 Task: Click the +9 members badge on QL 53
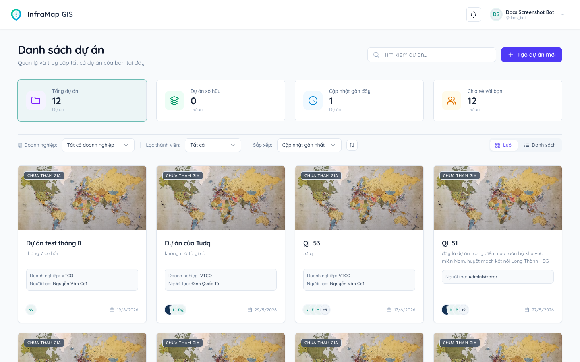coord(325,310)
